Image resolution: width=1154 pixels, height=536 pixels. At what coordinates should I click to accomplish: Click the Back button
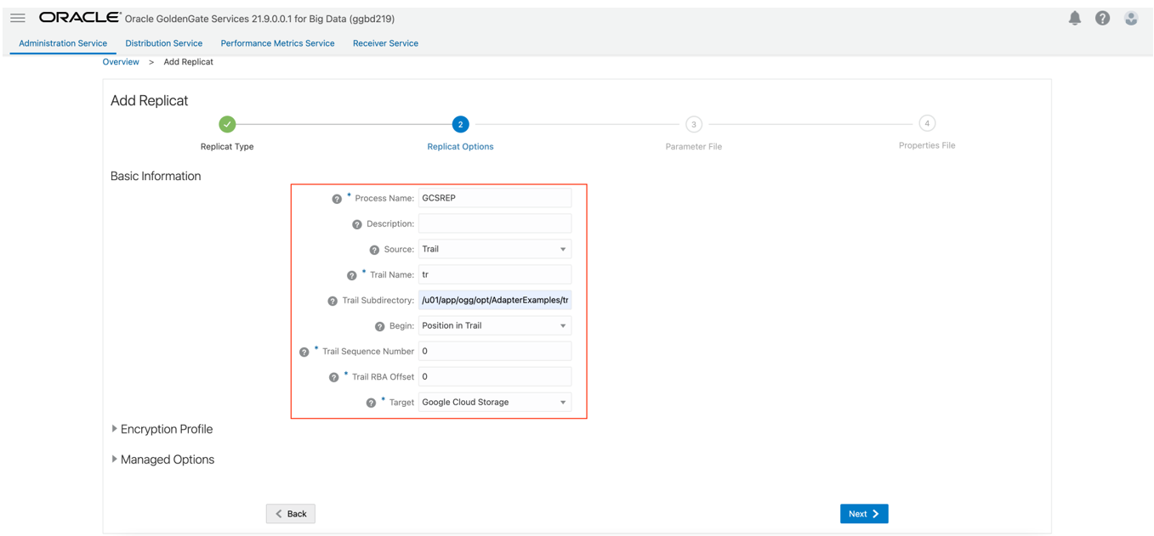[291, 514]
